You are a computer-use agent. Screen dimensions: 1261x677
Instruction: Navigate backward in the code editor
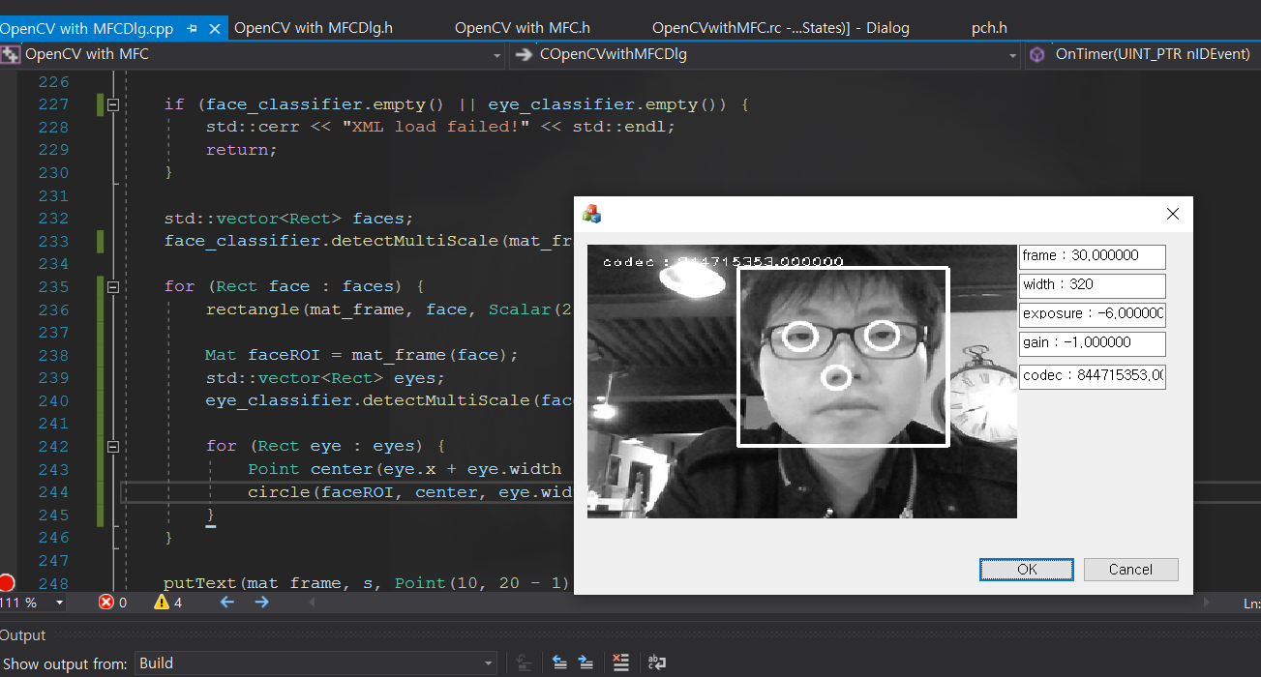tap(225, 602)
